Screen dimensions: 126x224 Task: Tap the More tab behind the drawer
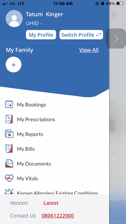tap(114, 221)
